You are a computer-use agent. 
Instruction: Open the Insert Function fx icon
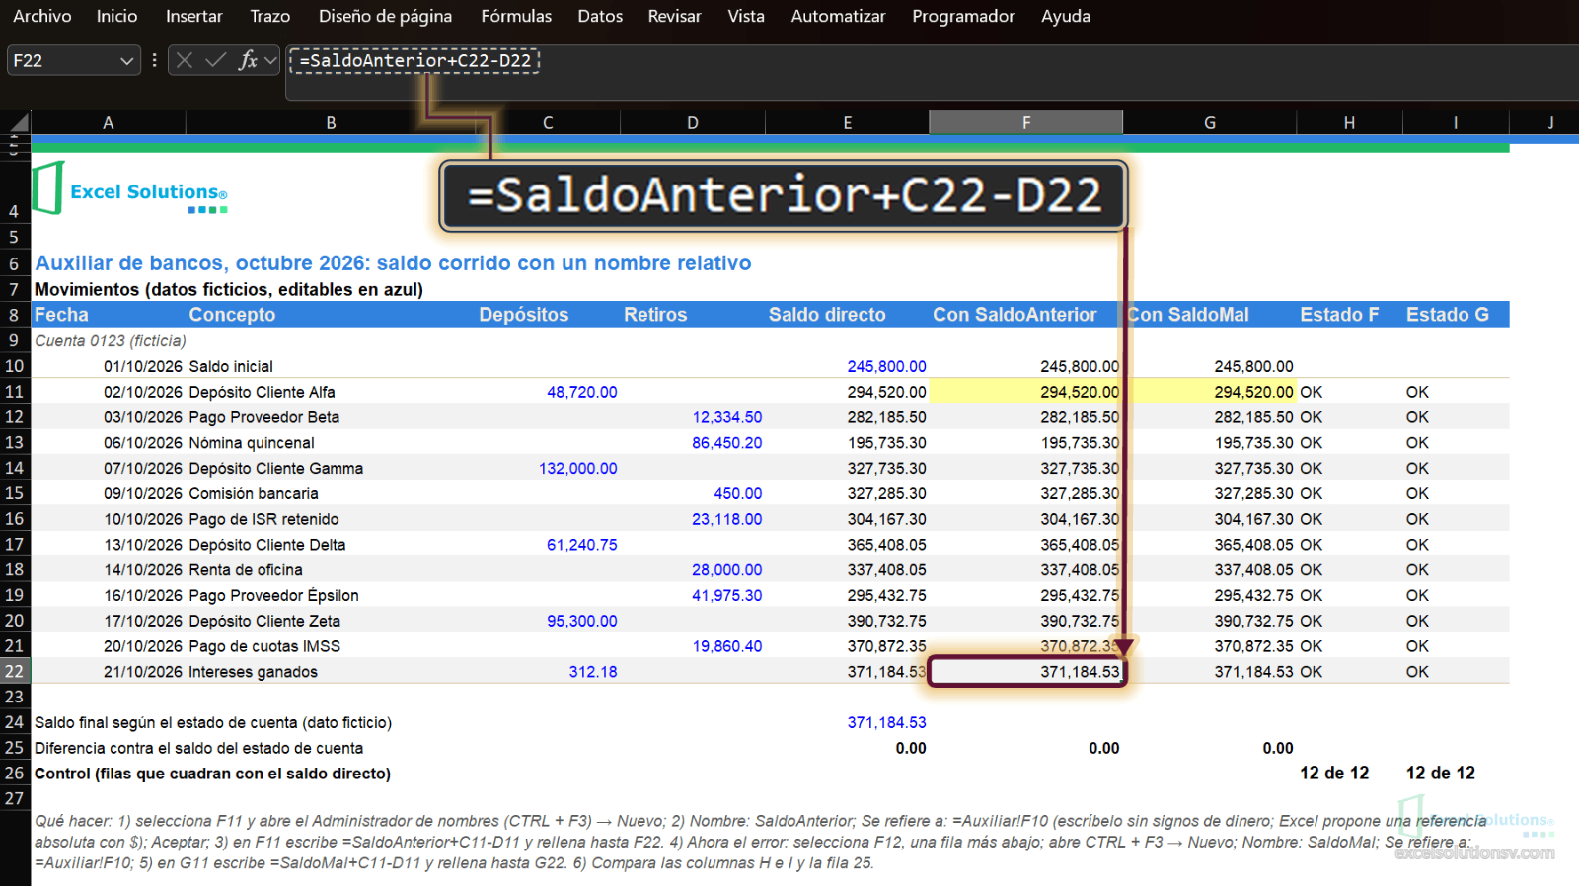click(x=248, y=61)
